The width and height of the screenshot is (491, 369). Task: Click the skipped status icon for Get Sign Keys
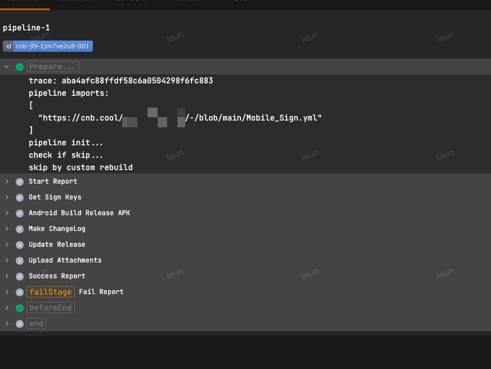click(x=20, y=198)
